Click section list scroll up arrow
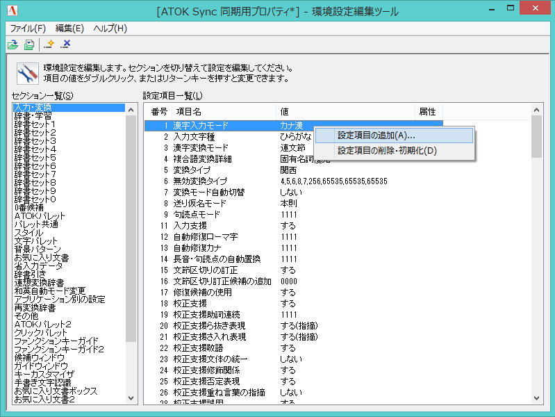The height and width of the screenshot is (417, 555). click(x=131, y=111)
